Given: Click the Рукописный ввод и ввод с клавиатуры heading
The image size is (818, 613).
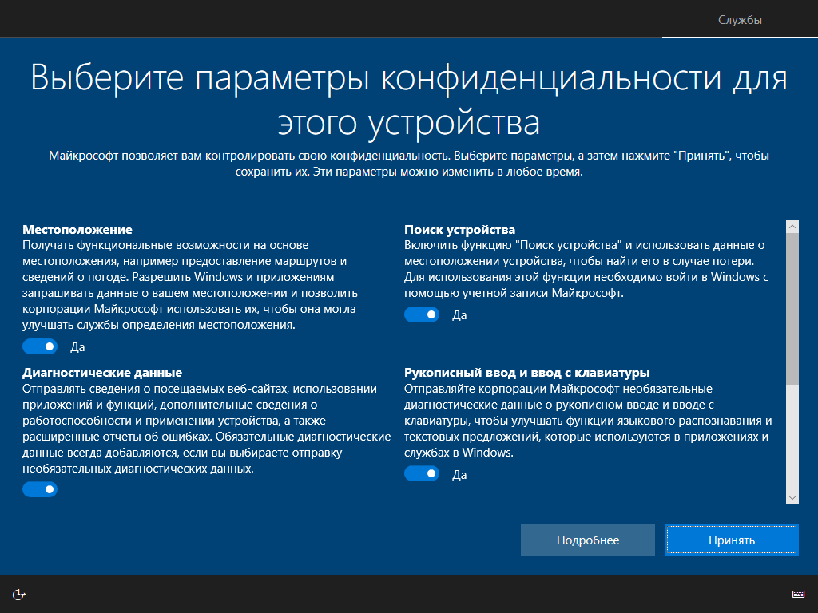Looking at the screenshot, I should pyautogui.click(x=527, y=373).
